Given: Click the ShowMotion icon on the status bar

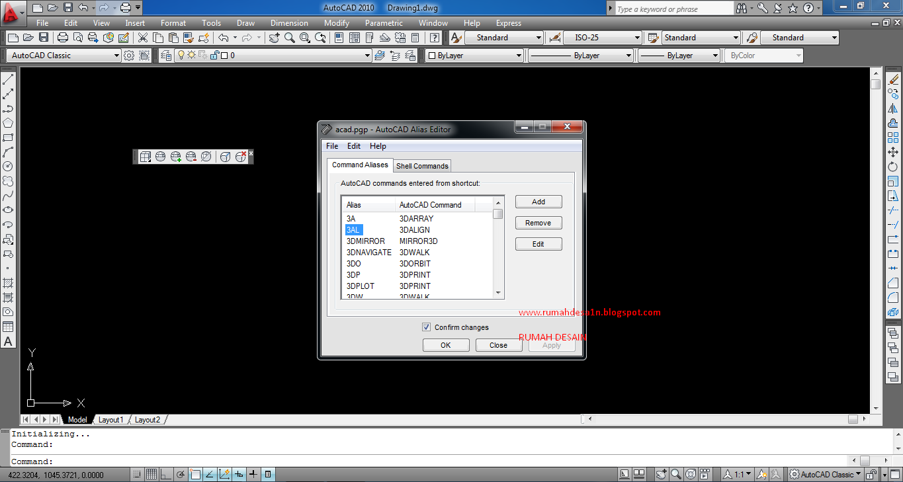Looking at the screenshot, I should coord(705,474).
